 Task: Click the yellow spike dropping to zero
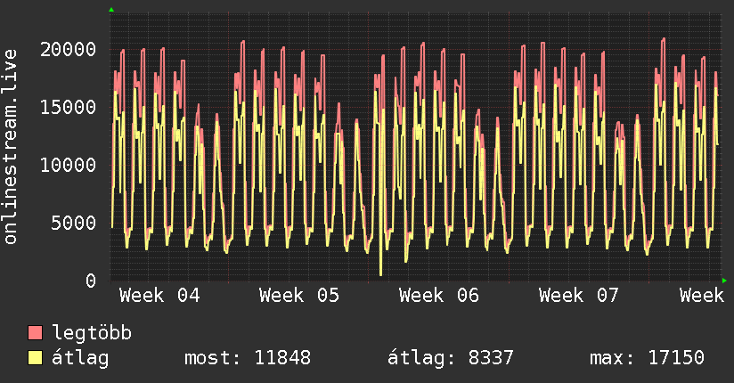click(x=380, y=271)
